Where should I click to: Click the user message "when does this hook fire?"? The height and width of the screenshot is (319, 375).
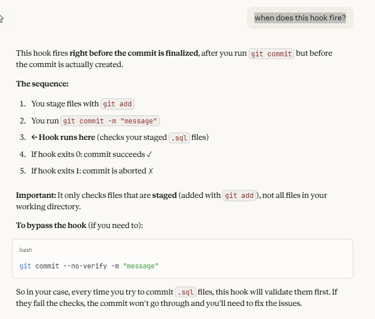pos(300,18)
